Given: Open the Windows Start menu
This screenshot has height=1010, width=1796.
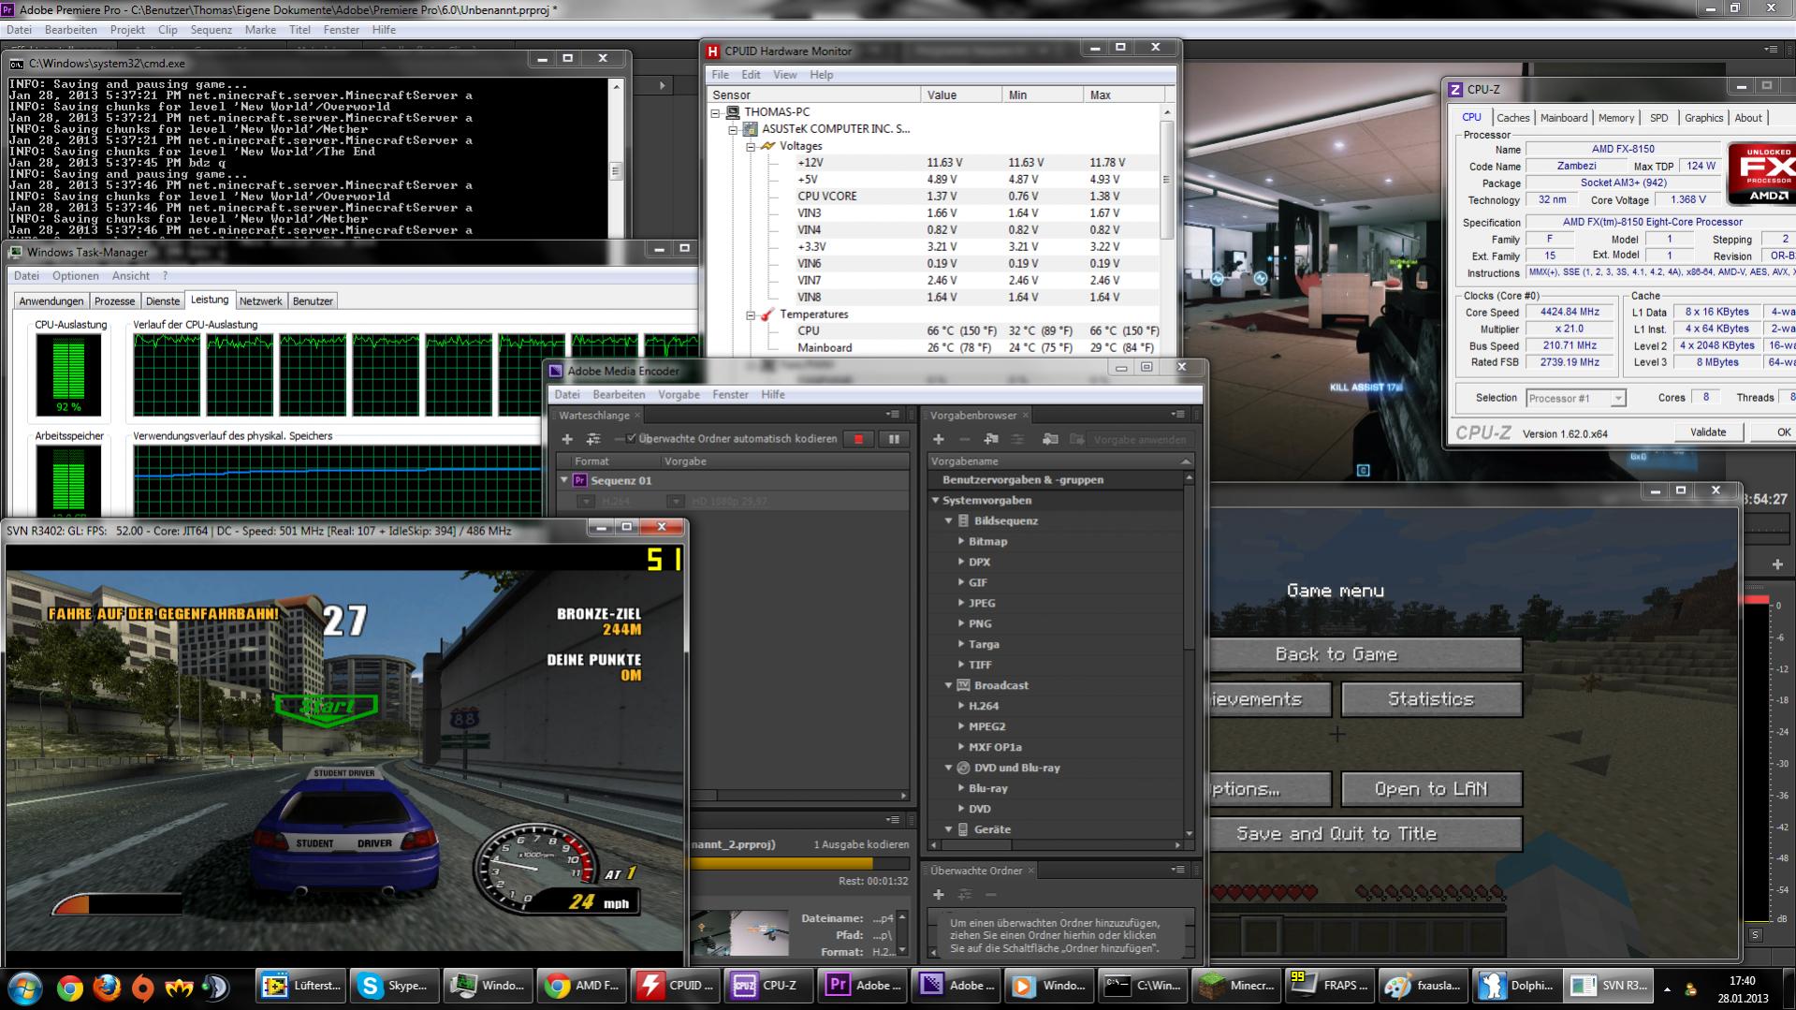Looking at the screenshot, I should pos(24,988).
